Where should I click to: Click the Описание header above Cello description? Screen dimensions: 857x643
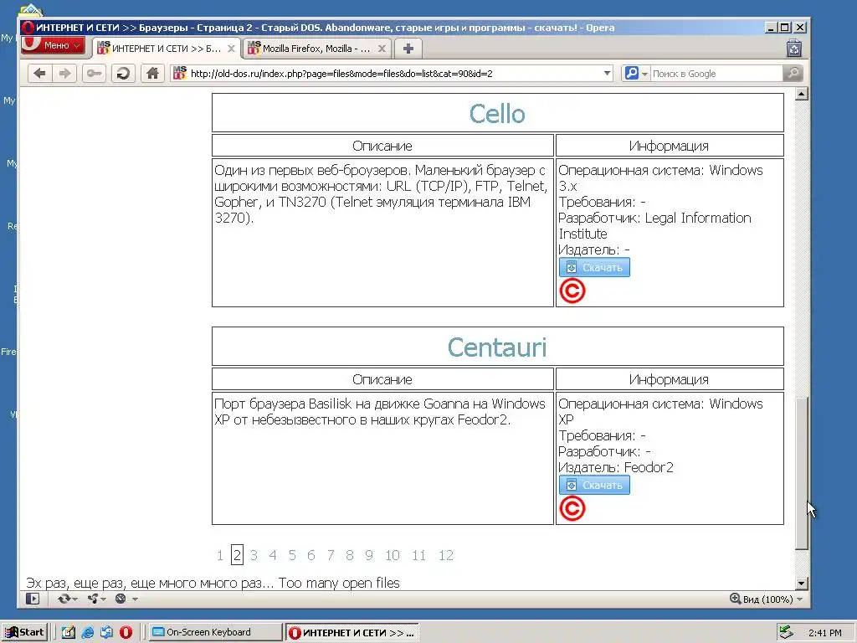point(382,146)
